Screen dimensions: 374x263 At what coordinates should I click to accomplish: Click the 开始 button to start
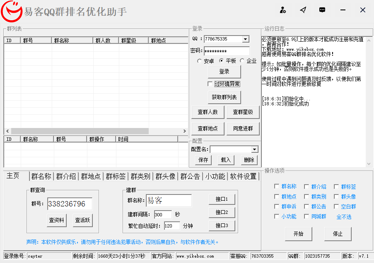coord(298,233)
